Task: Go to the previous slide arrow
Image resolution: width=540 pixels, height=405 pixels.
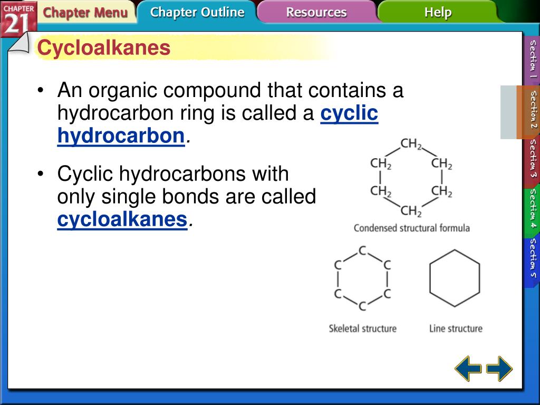Action: click(x=468, y=369)
